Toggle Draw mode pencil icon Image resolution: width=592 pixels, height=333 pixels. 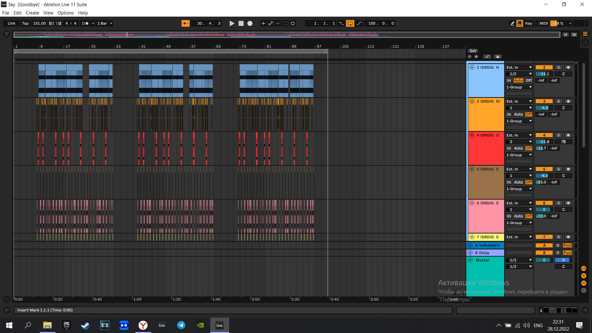512,23
